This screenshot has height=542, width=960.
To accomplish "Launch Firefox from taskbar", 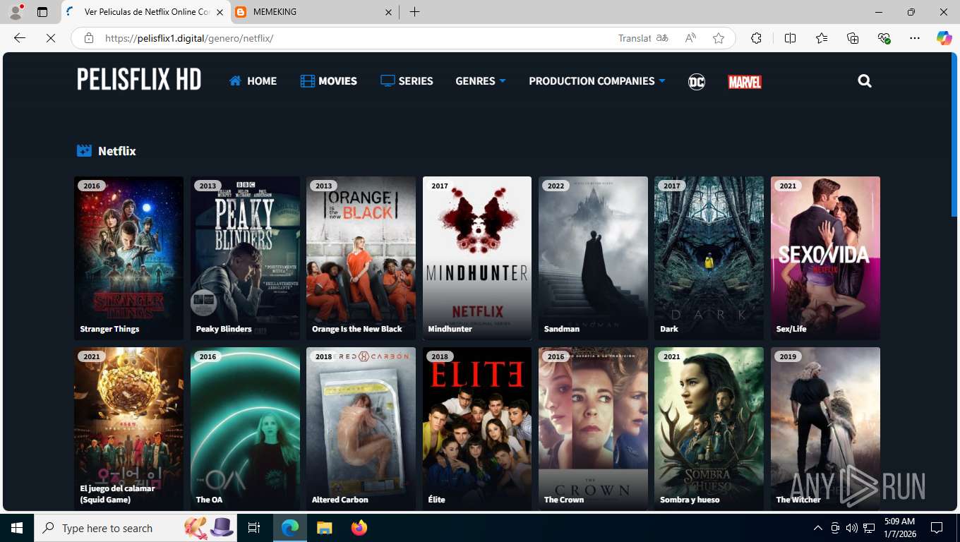I will (359, 528).
